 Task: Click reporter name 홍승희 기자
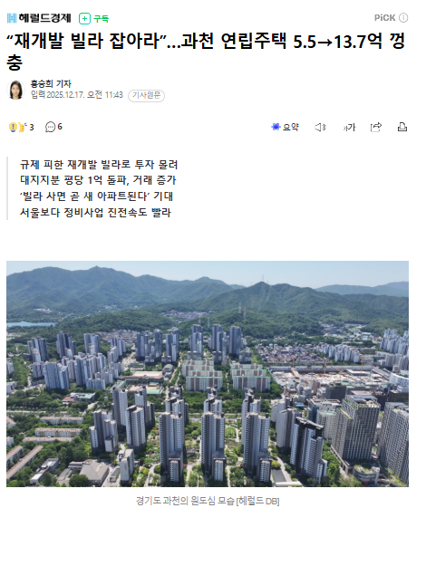click(x=51, y=84)
